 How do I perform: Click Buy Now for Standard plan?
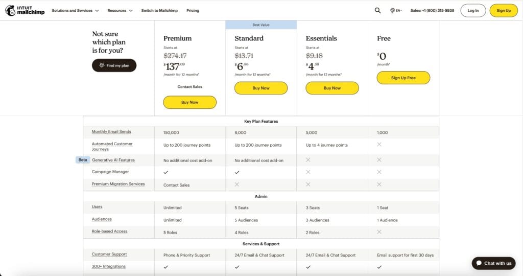[261, 88]
